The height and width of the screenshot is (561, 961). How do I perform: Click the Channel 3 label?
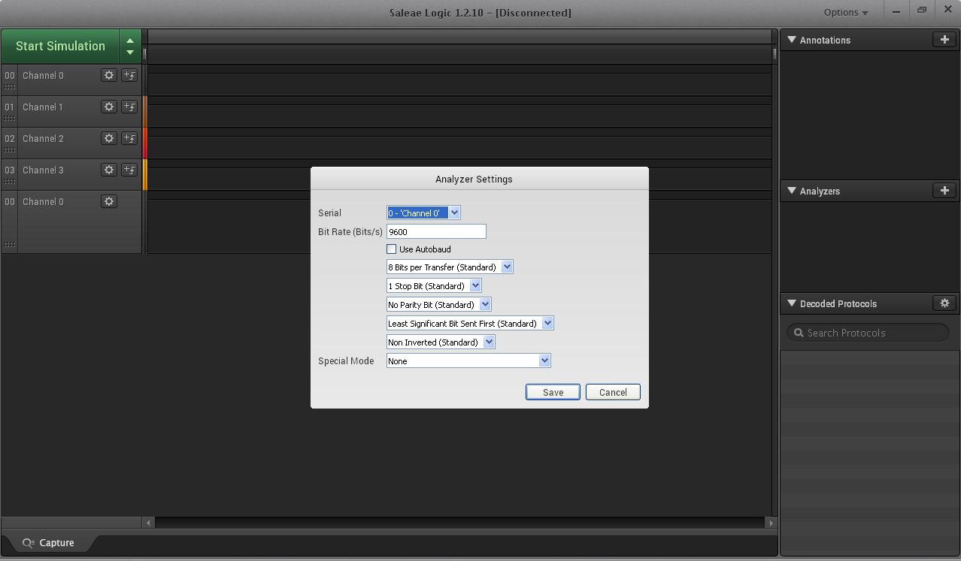(43, 170)
